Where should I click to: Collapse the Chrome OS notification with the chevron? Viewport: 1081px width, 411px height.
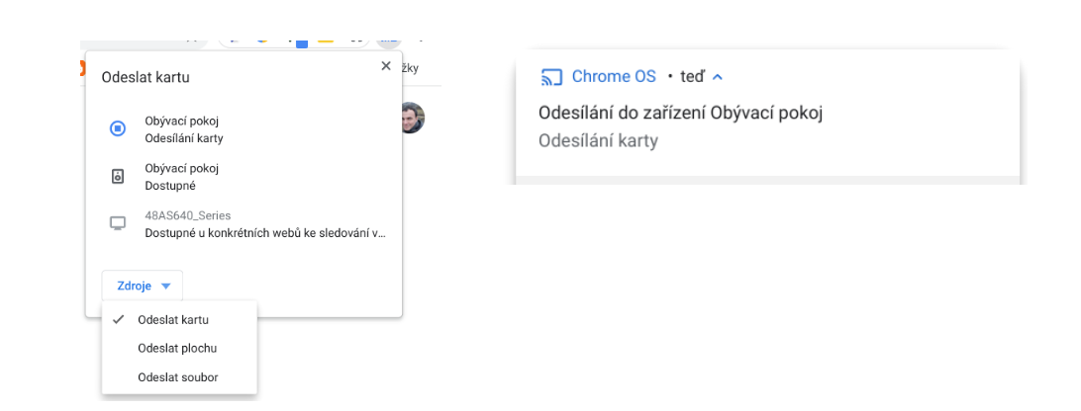[x=718, y=77]
